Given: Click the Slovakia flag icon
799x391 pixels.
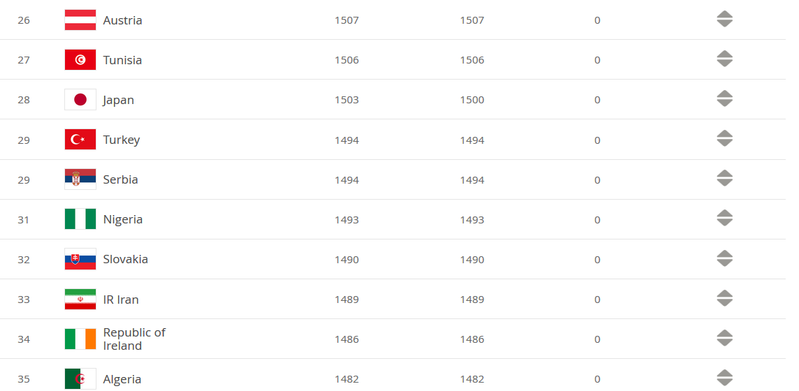Looking at the screenshot, I should 80,259.
